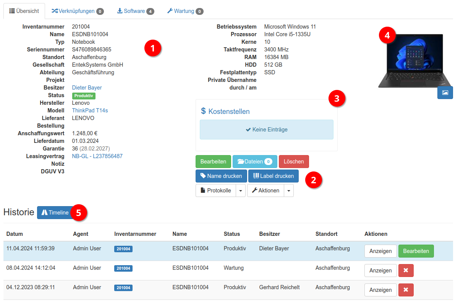Click the 201004 inventory badge in the first history row

pos(123,248)
